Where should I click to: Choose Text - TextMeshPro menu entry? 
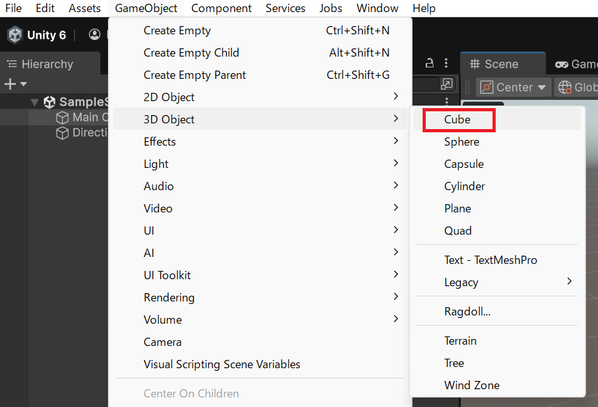tap(490, 260)
